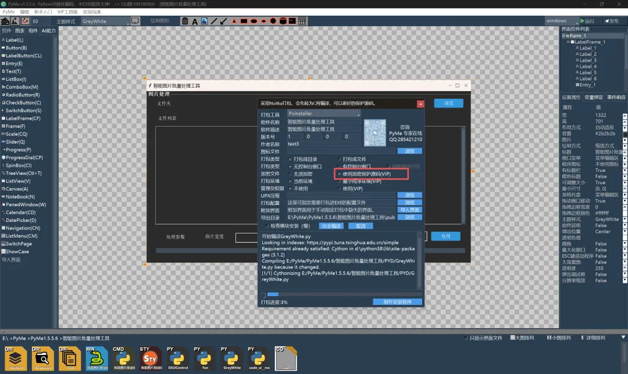Switch to the AI能力 tab
Viewport: 628px width, 374px height.
[x=48, y=31]
